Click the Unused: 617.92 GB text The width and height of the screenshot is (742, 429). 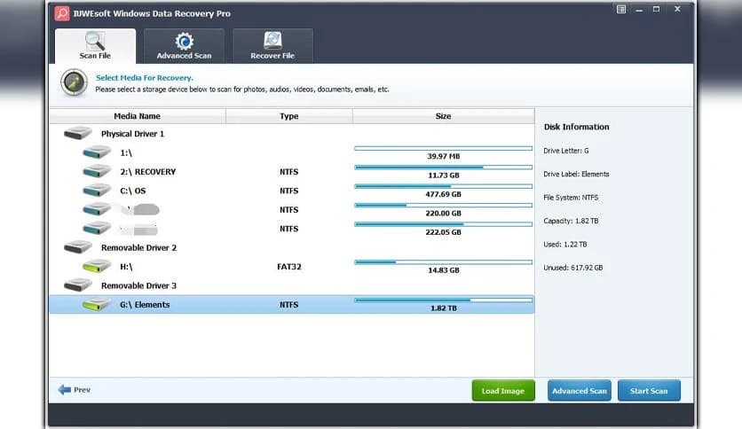pyautogui.click(x=573, y=268)
